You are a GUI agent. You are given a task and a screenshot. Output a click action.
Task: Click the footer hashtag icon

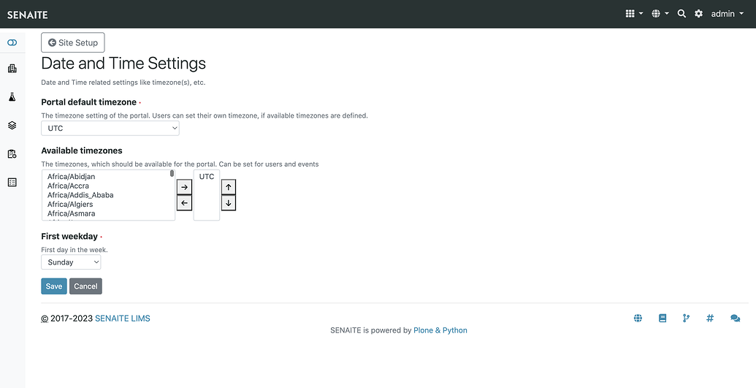coord(710,319)
